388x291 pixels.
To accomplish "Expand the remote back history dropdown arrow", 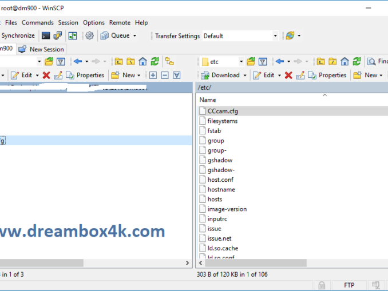I will pos(288,62).
